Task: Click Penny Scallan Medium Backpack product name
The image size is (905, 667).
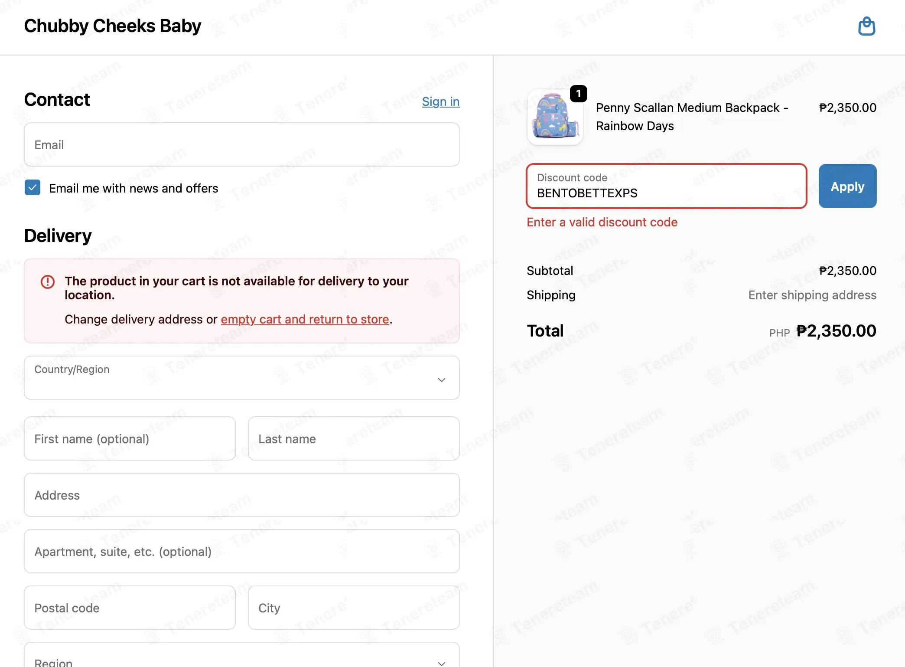Action: (692, 117)
